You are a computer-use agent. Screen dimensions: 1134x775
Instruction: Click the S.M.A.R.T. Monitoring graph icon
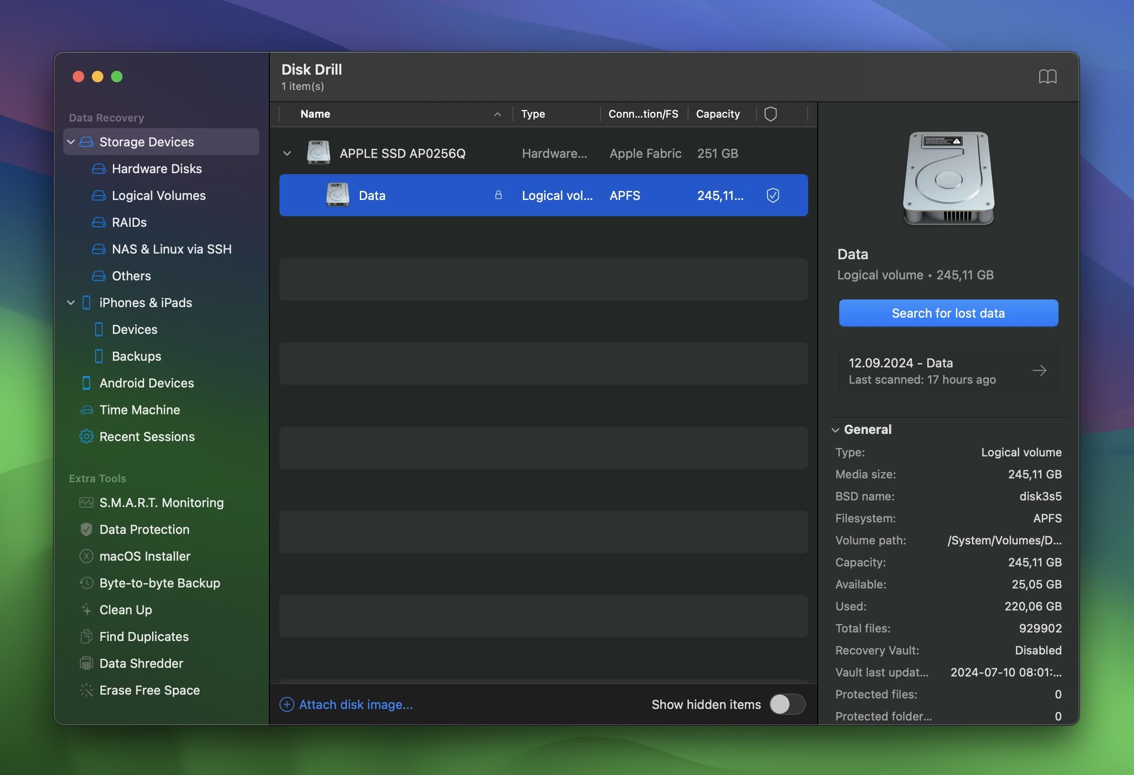(87, 502)
